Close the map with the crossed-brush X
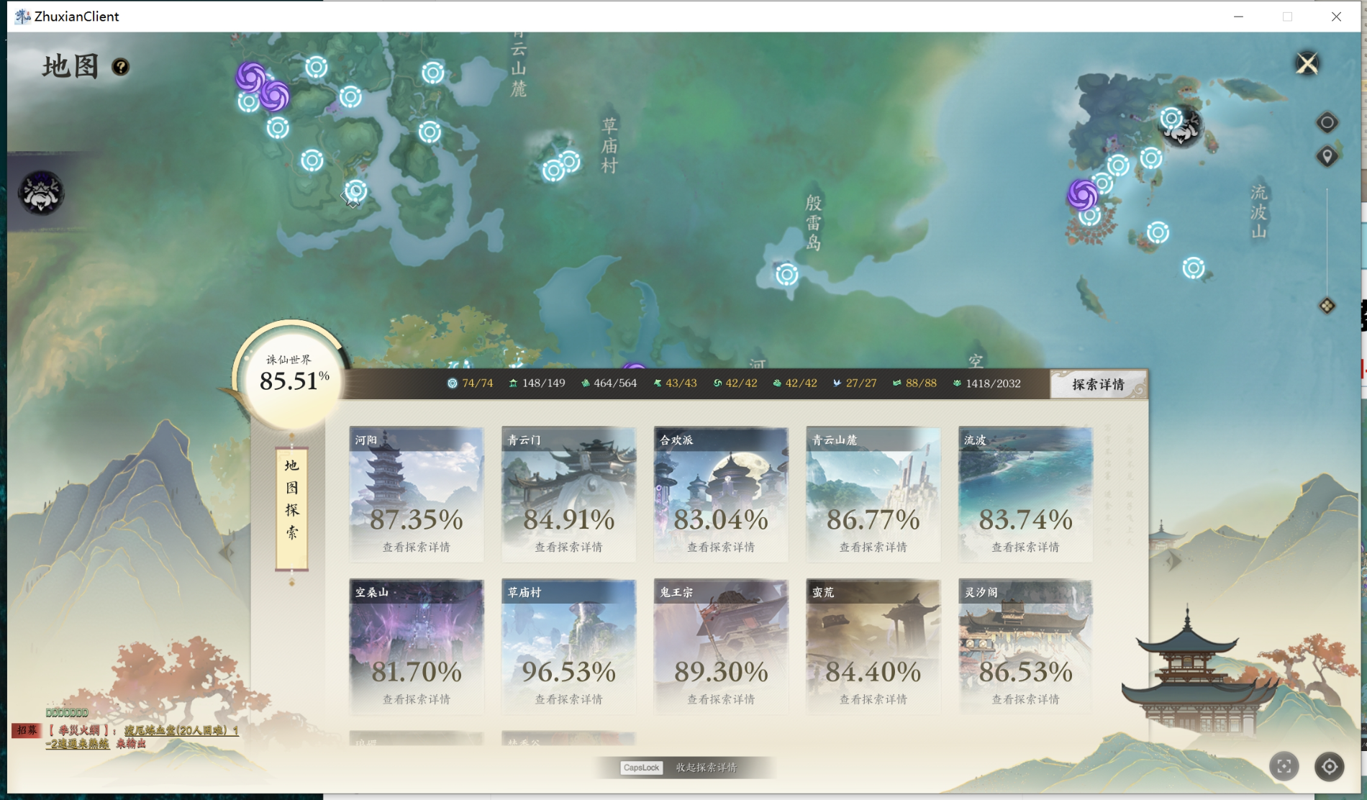1367x800 pixels. click(1307, 64)
